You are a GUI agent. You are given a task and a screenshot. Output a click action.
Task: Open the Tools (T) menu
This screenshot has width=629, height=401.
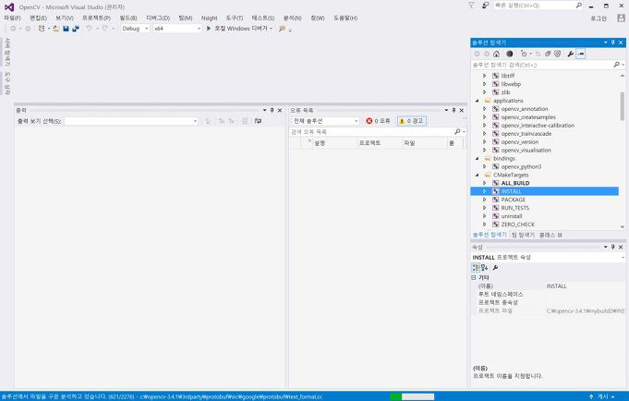coord(235,18)
